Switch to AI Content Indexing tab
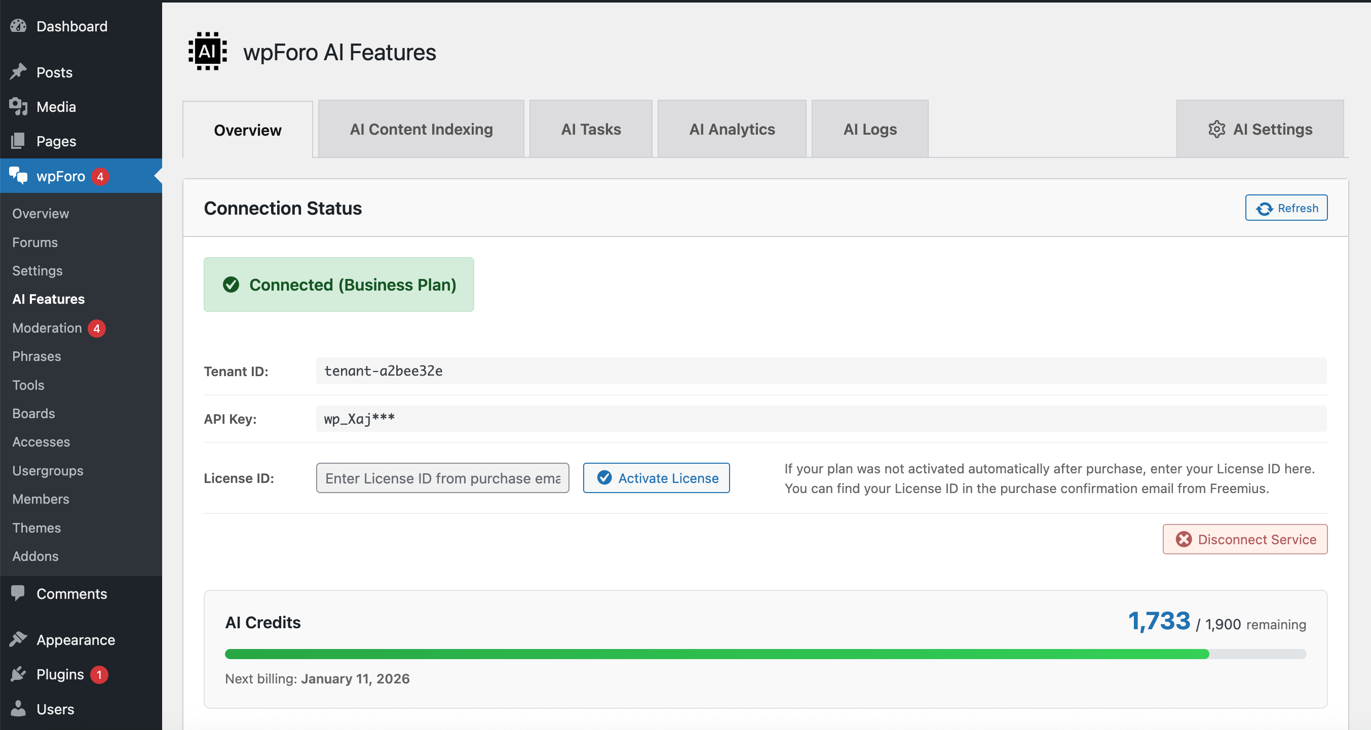Viewport: 1371px width, 730px height. pyautogui.click(x=421, y=129)
